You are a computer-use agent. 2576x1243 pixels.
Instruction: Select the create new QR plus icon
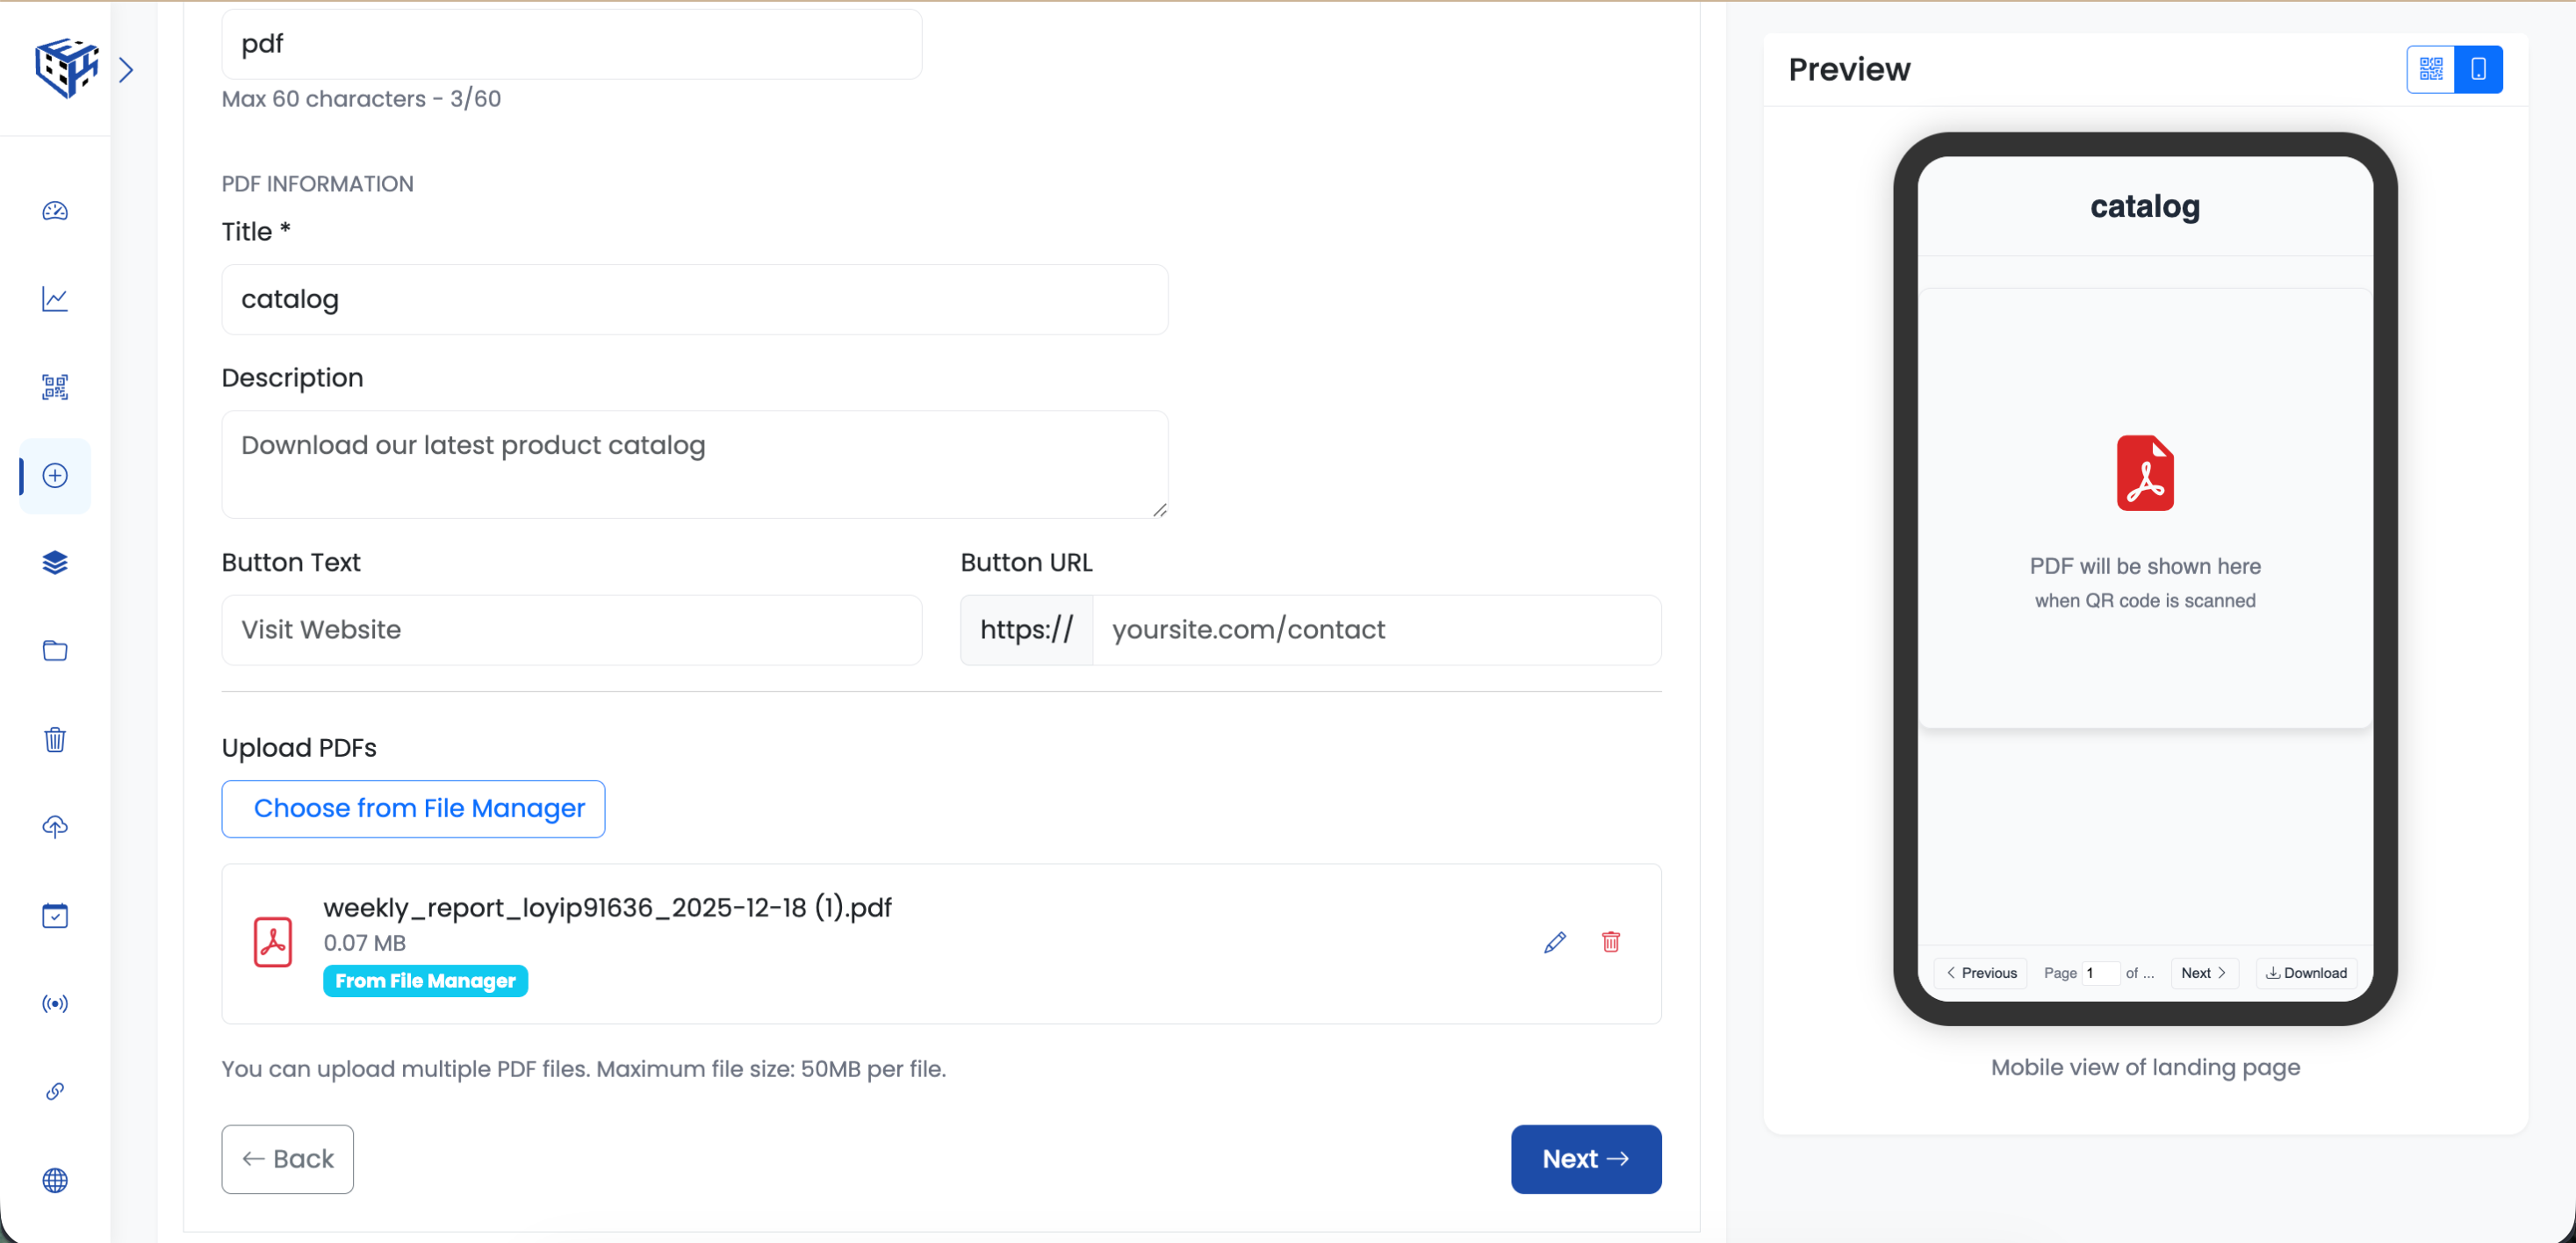tap(55, 476)
